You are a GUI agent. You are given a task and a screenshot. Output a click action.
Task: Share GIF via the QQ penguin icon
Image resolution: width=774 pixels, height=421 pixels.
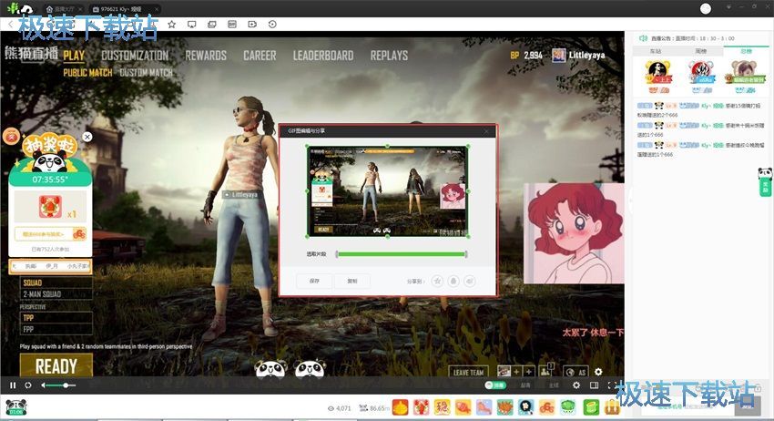[453, 282]
